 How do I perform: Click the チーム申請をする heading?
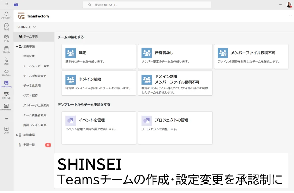[x=71, y=37]
